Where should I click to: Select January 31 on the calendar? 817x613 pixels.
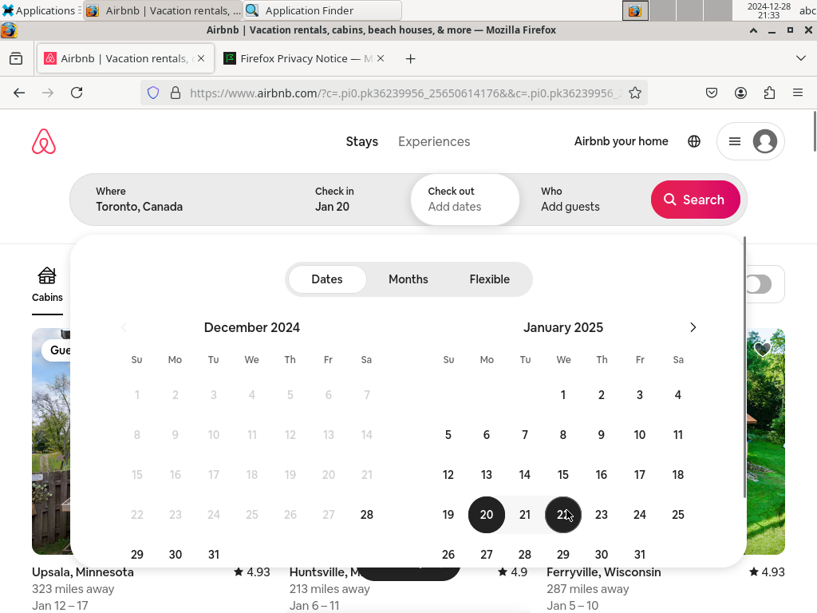pyautogui.click(x=639, y=555)
